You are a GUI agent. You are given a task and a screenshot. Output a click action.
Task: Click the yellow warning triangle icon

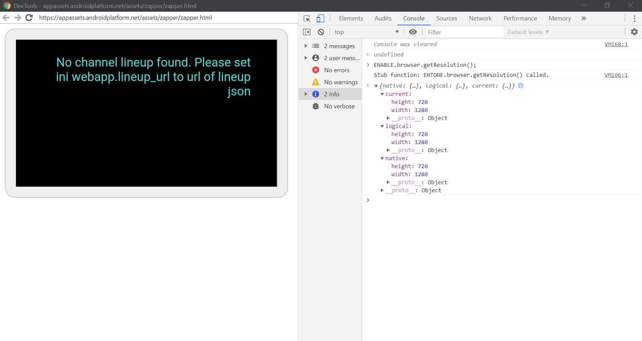pos(316,82)
